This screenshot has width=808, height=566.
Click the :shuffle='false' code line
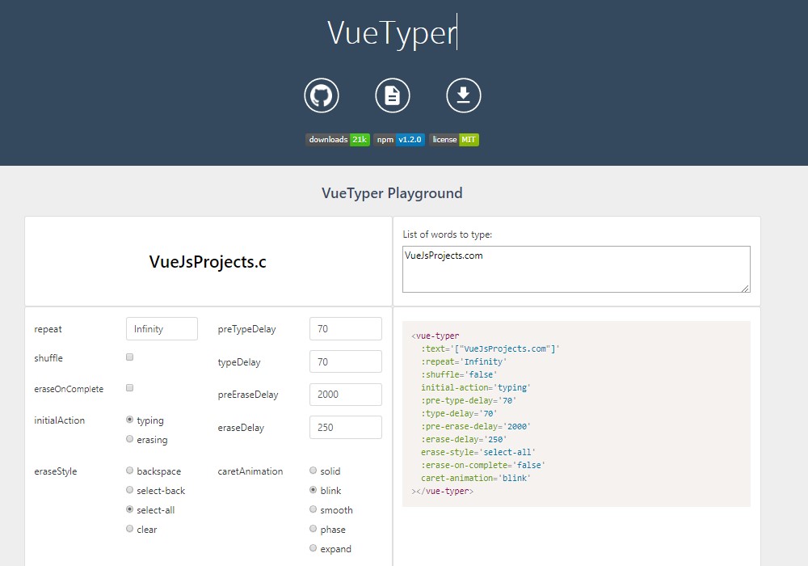coord(459,374)
